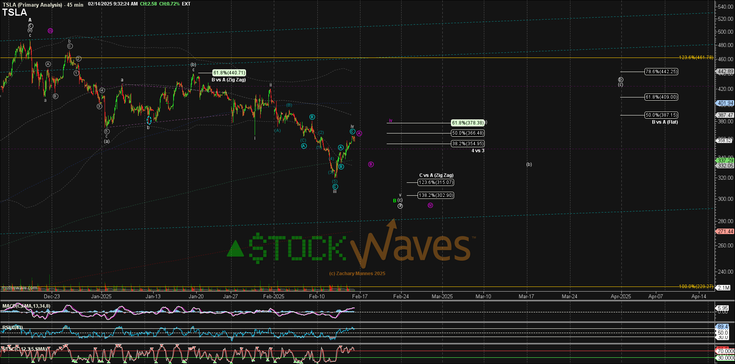Select the 123.6%(315.07) extension label
Image resolution: width=735 pixels, height=364 pixels.
[x=436, y=182]
